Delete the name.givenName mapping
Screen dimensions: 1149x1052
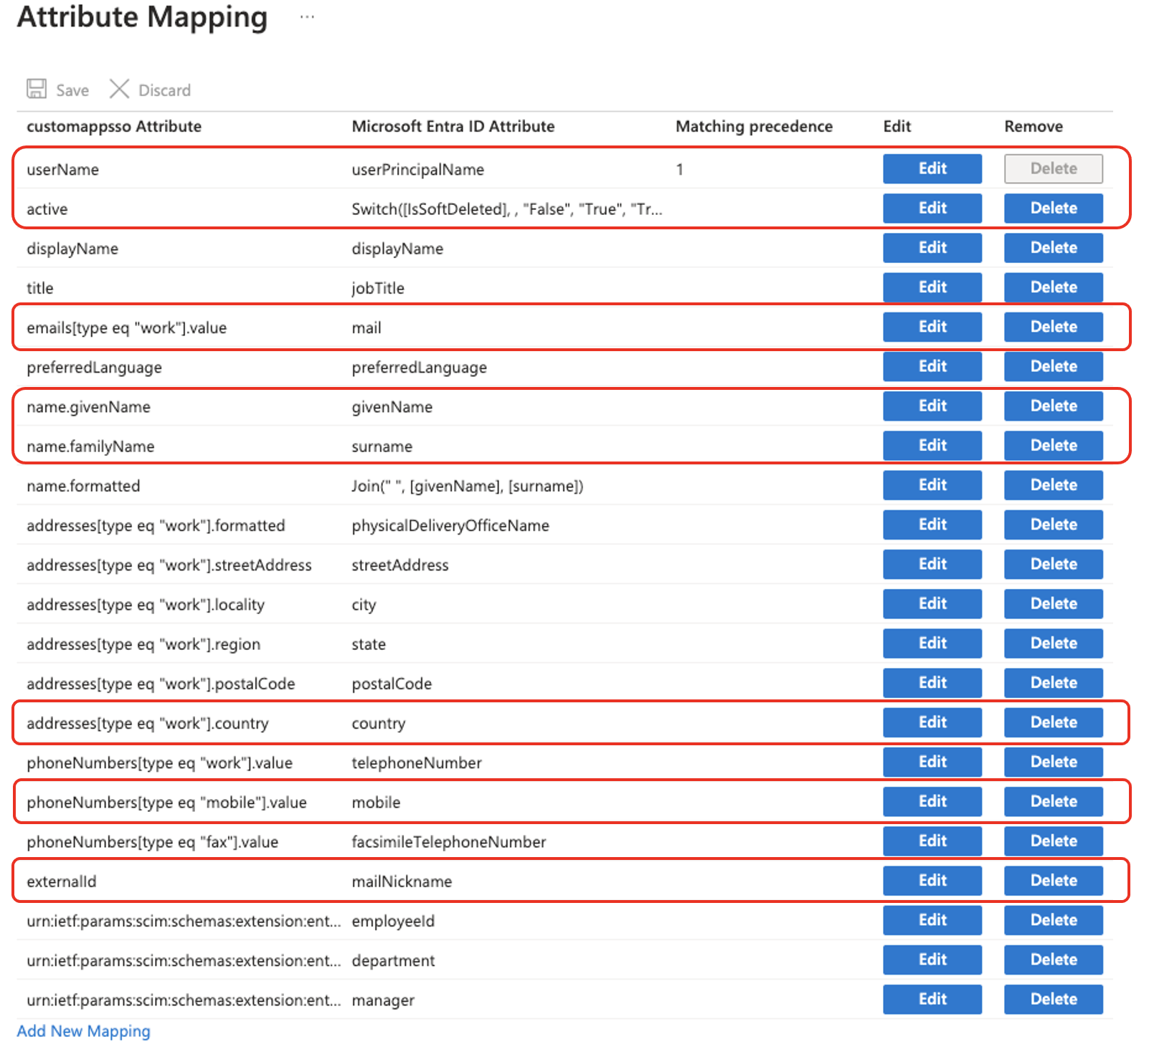coord(1053,406)
